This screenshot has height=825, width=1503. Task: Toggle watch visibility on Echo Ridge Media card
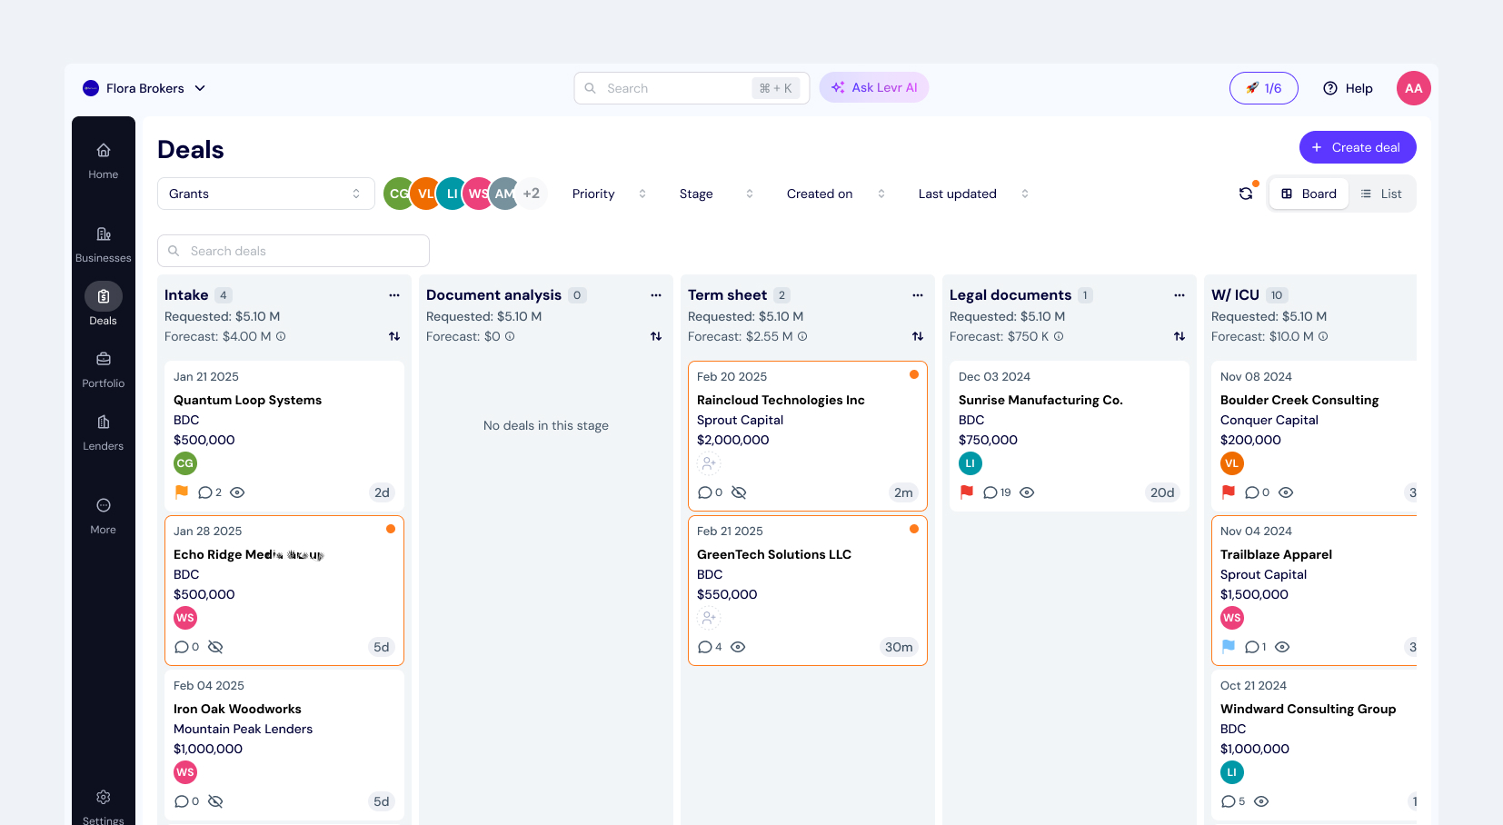(x=215, y=647)
